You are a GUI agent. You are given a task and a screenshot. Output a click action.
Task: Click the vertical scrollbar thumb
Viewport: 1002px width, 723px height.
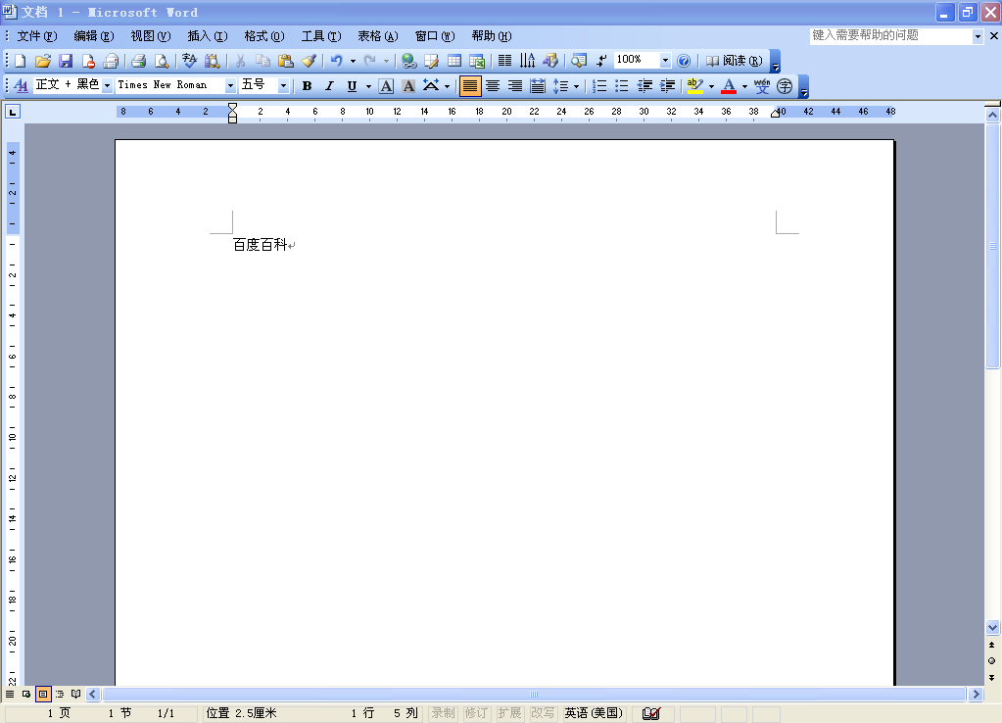click(x=992, y=246)
